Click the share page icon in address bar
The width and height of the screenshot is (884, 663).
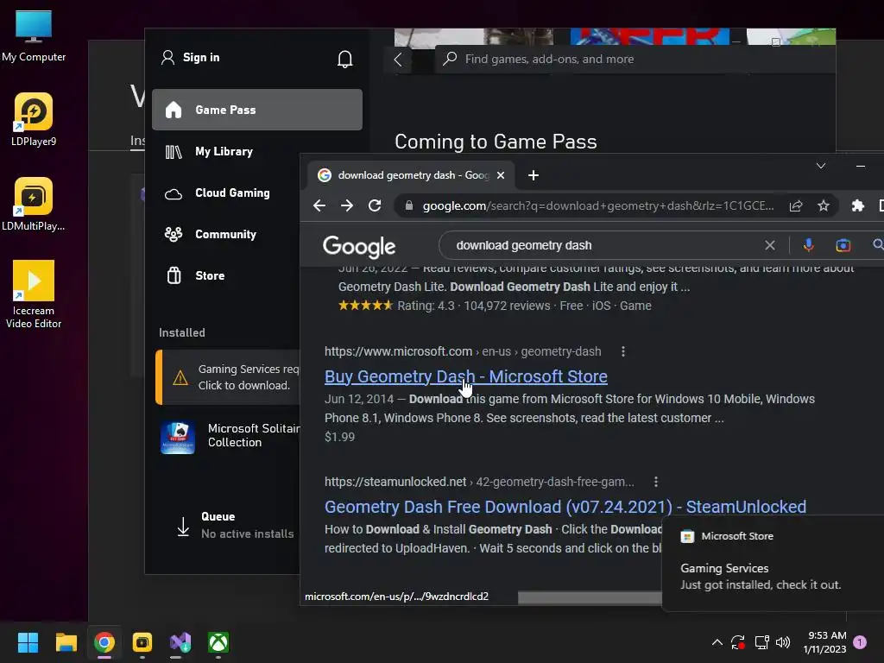pyautogui.click(x=795, y=205)
